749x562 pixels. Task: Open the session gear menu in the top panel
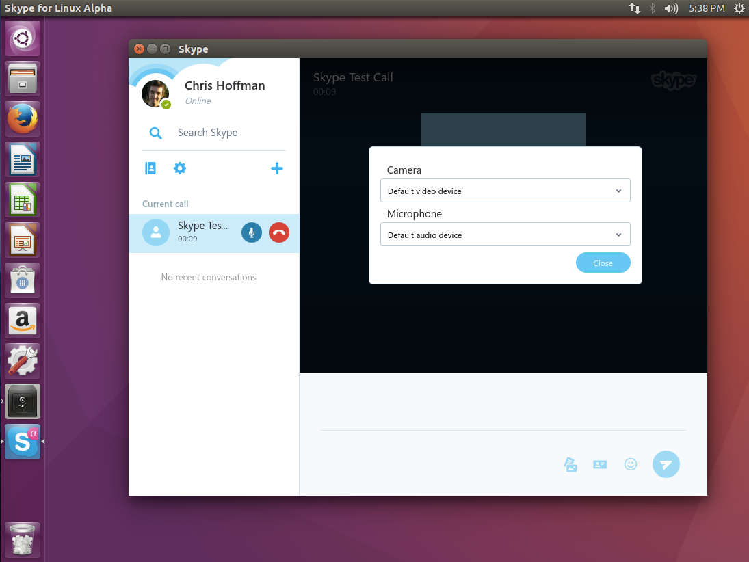(739, 8)
